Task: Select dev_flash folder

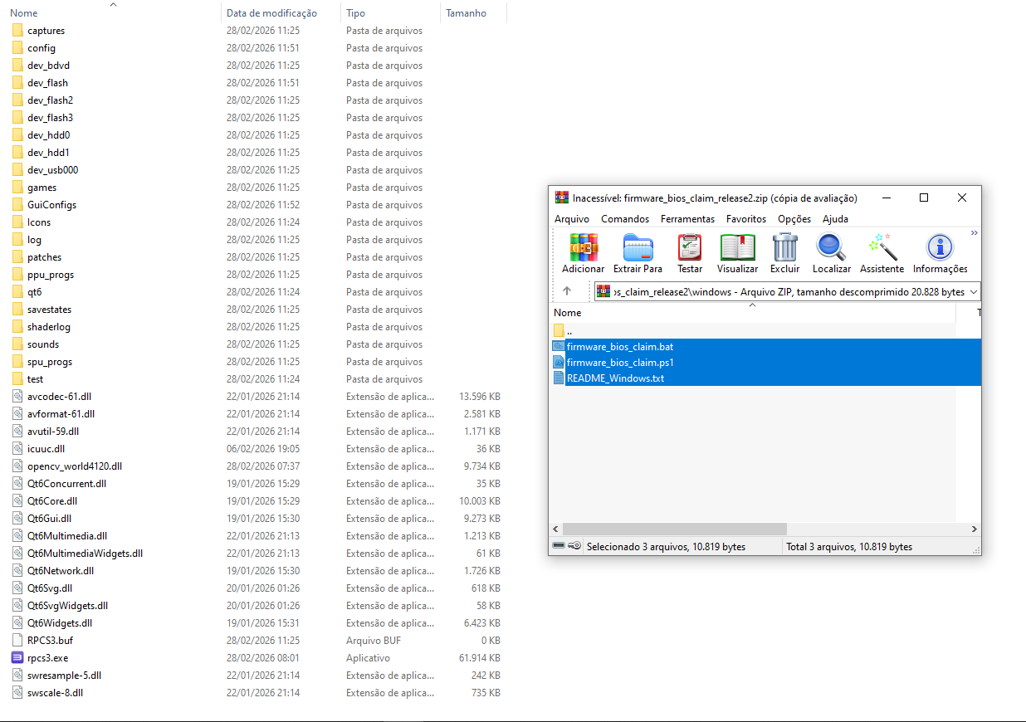Action: tap(47, 83)
